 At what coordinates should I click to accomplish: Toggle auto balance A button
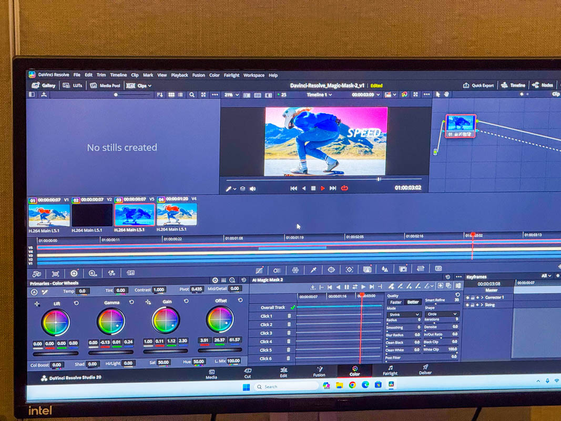point(34,292)
